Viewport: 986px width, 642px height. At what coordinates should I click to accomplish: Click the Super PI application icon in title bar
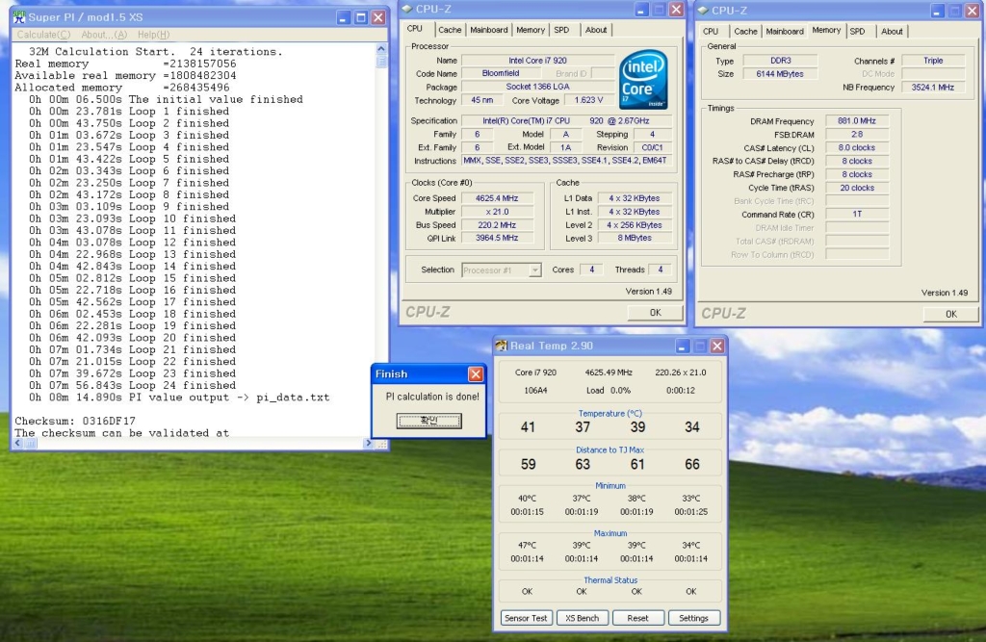pos(19,17)
